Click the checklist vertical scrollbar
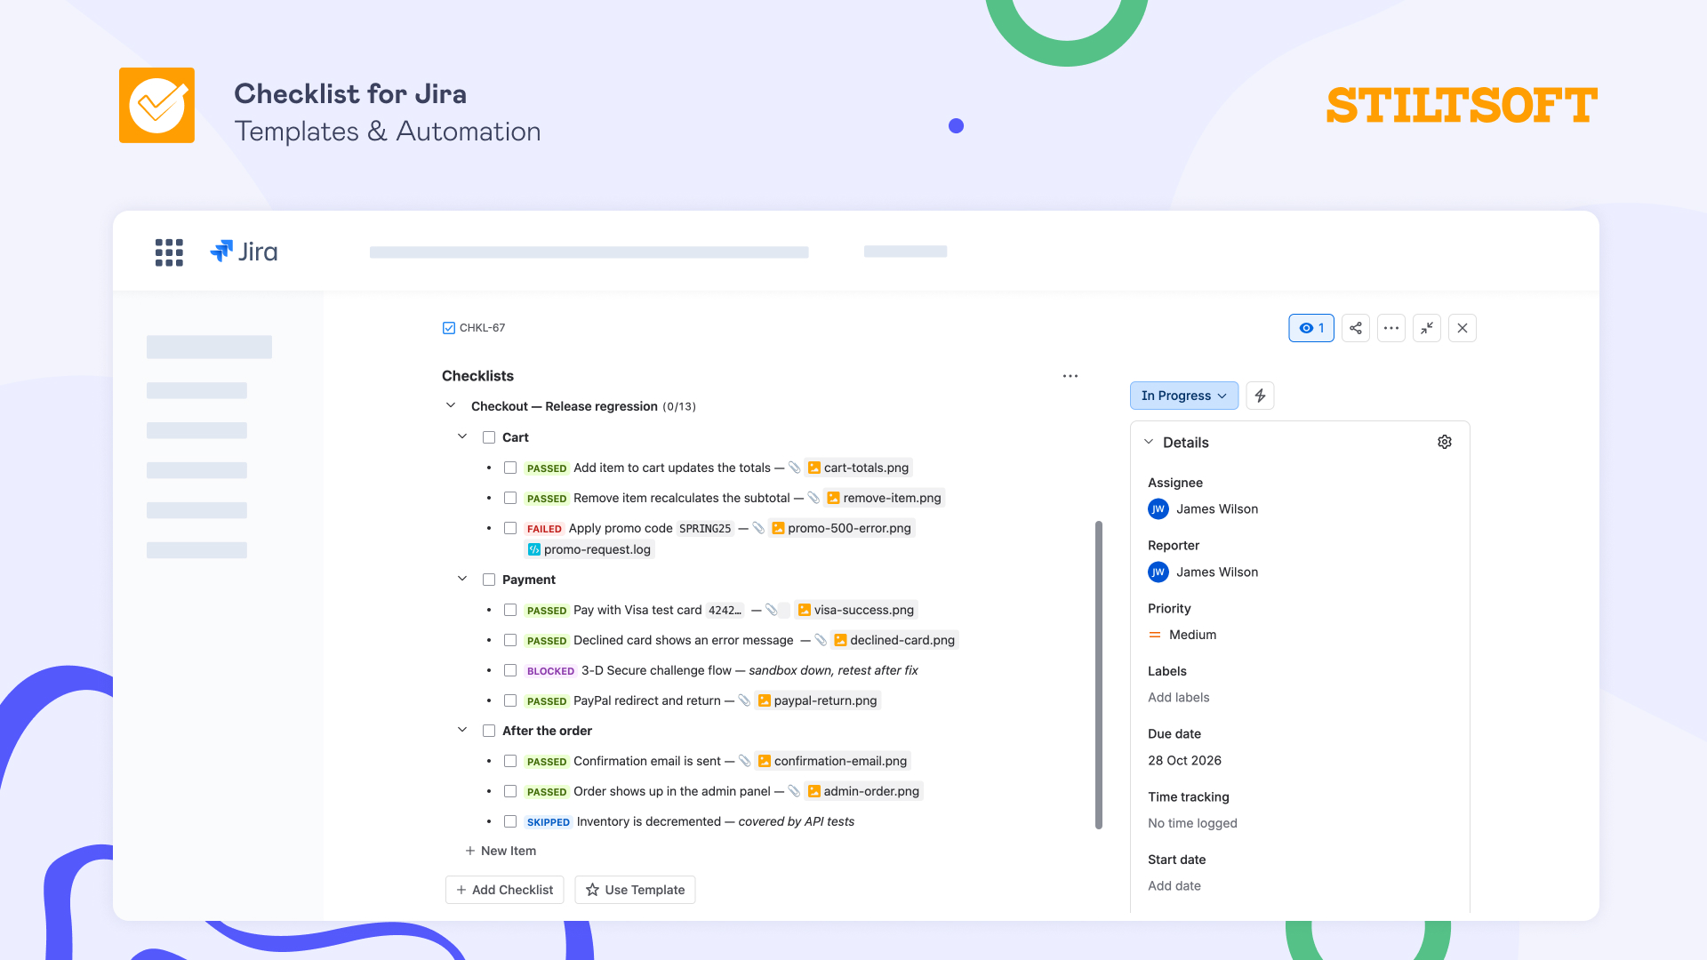 [x=1099, y=676]
